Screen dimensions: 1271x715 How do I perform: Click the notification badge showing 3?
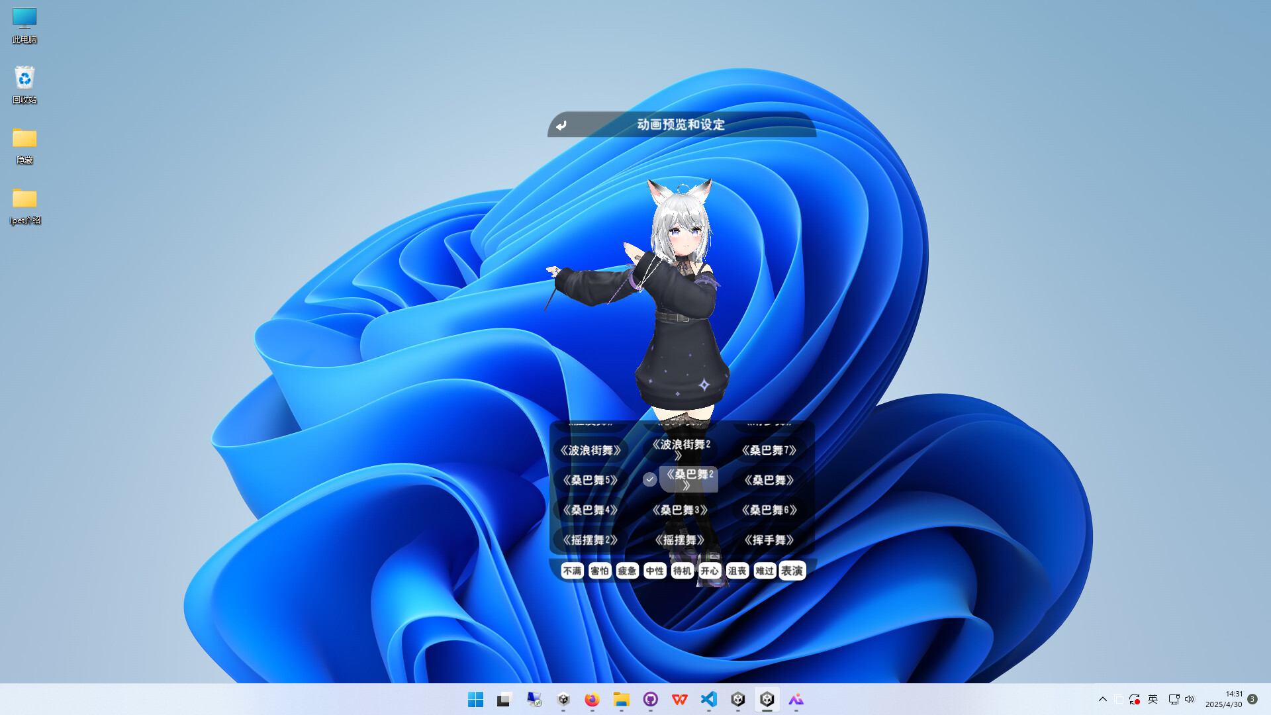click(1252, 699)
